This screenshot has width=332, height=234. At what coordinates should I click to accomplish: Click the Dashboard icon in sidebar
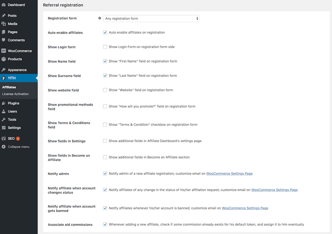point(4,5)
